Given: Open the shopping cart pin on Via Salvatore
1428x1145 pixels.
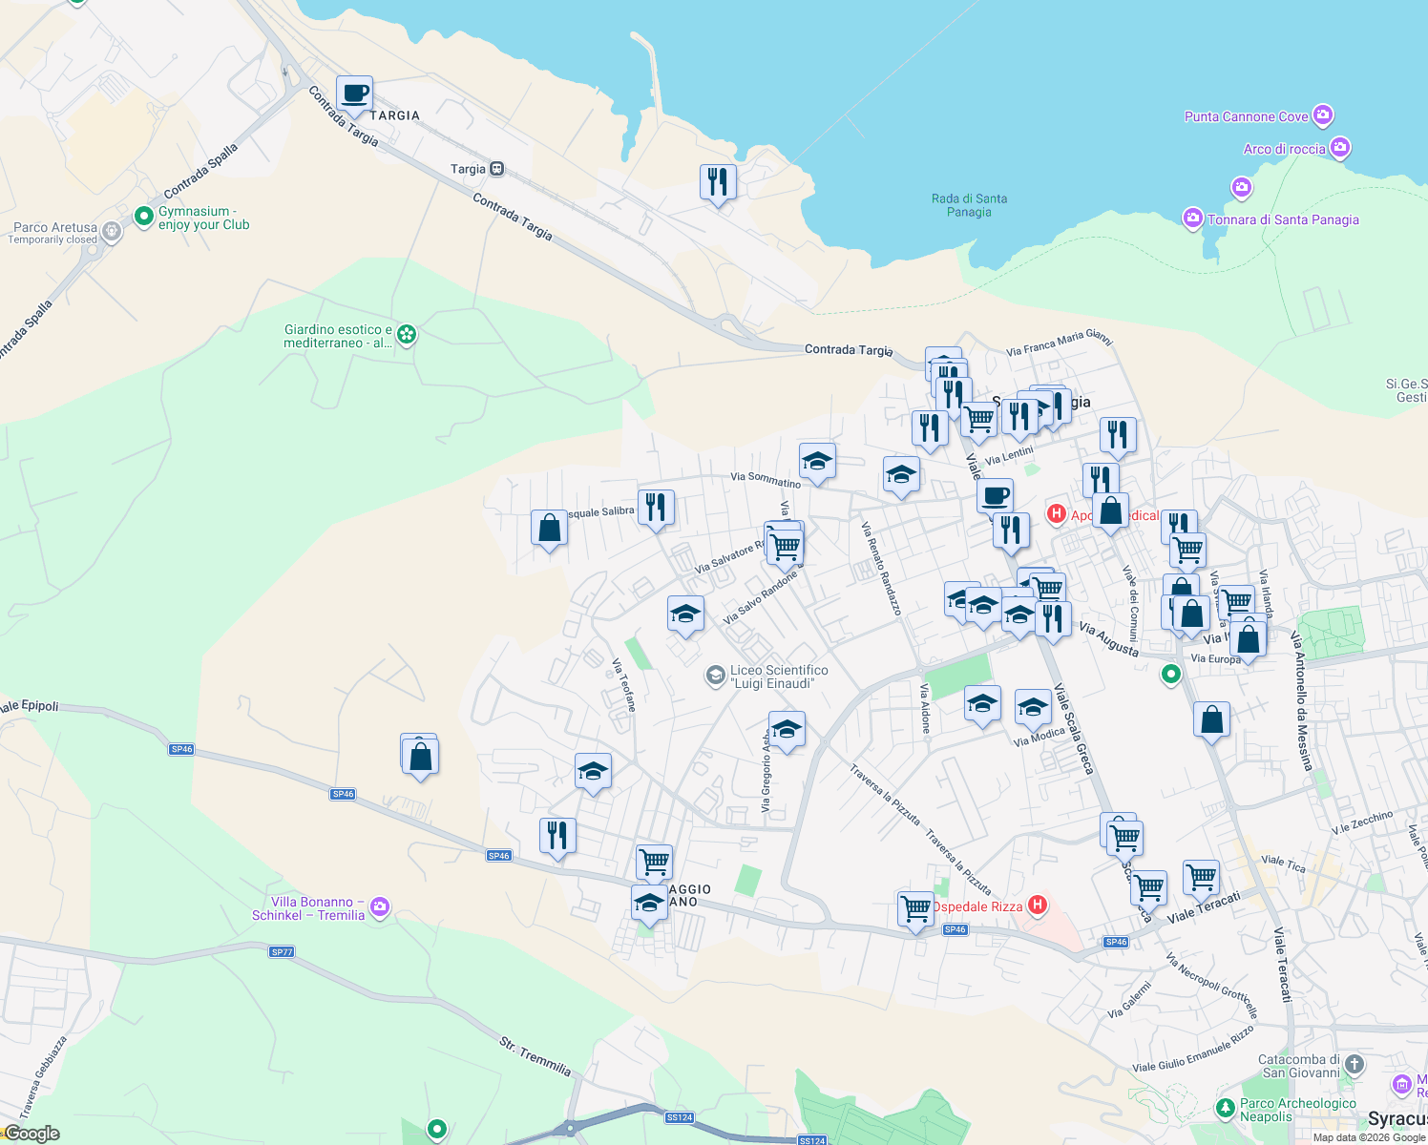Looking at the screenshot, I should [x=785, y=546].
